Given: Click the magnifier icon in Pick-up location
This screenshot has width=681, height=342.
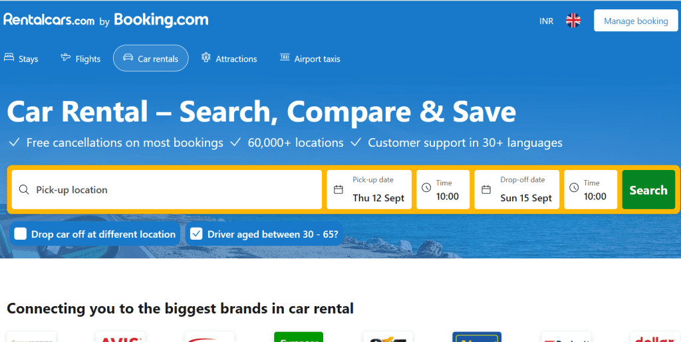Looking at the screenshot, I should coord(25,190).
